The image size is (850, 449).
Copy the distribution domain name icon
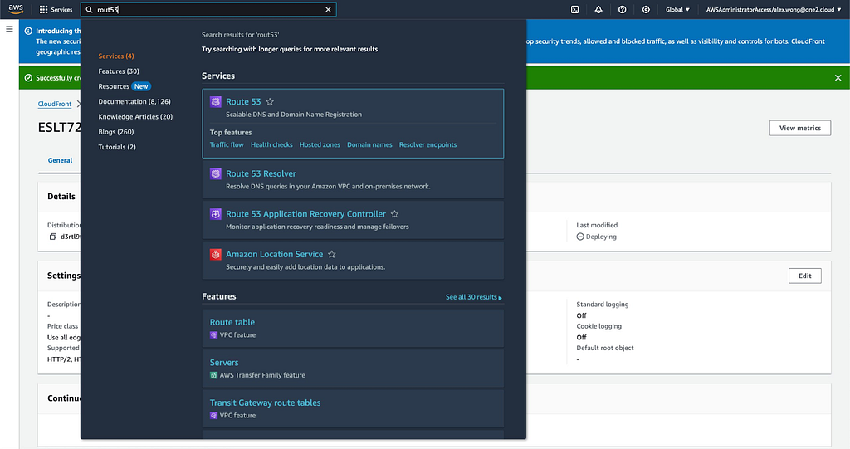tap(53, 237)
